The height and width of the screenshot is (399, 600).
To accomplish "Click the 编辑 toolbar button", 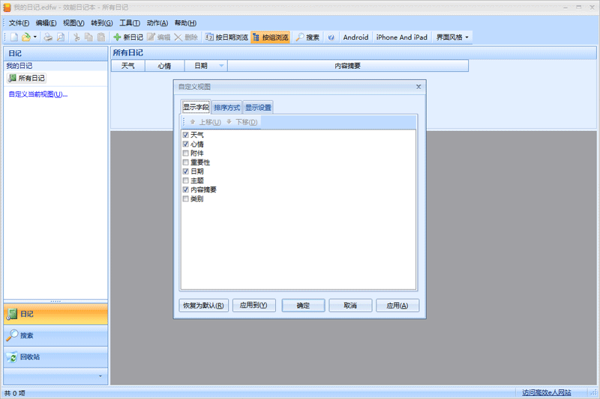I will [159, 37].
